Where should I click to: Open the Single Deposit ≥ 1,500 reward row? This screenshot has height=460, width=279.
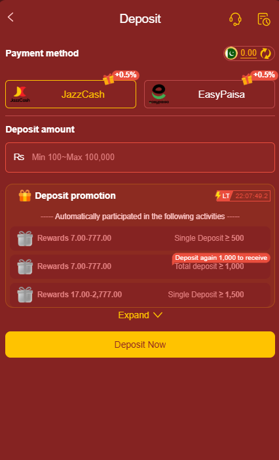pos(140,294)
